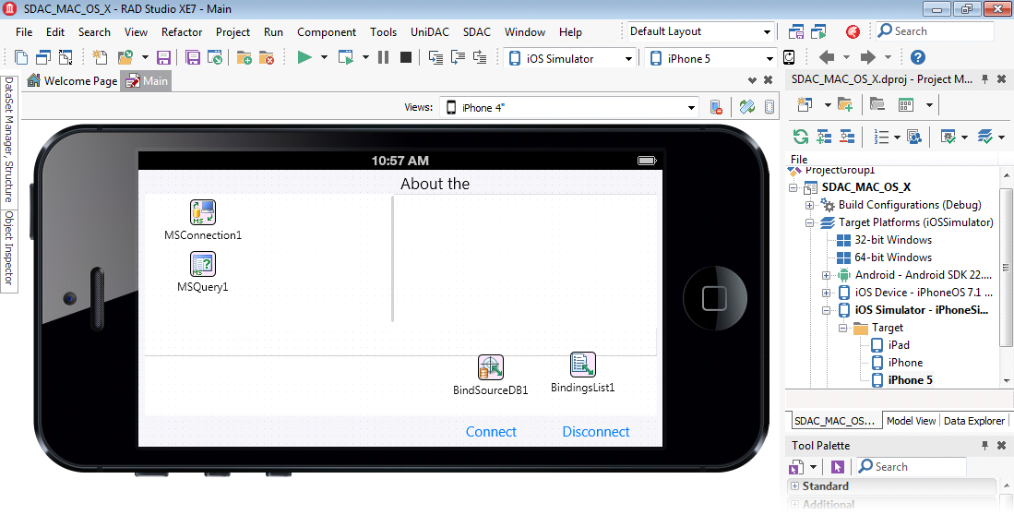
Task: Click the Run Until Return debug icon
Action: coord(480,57)
